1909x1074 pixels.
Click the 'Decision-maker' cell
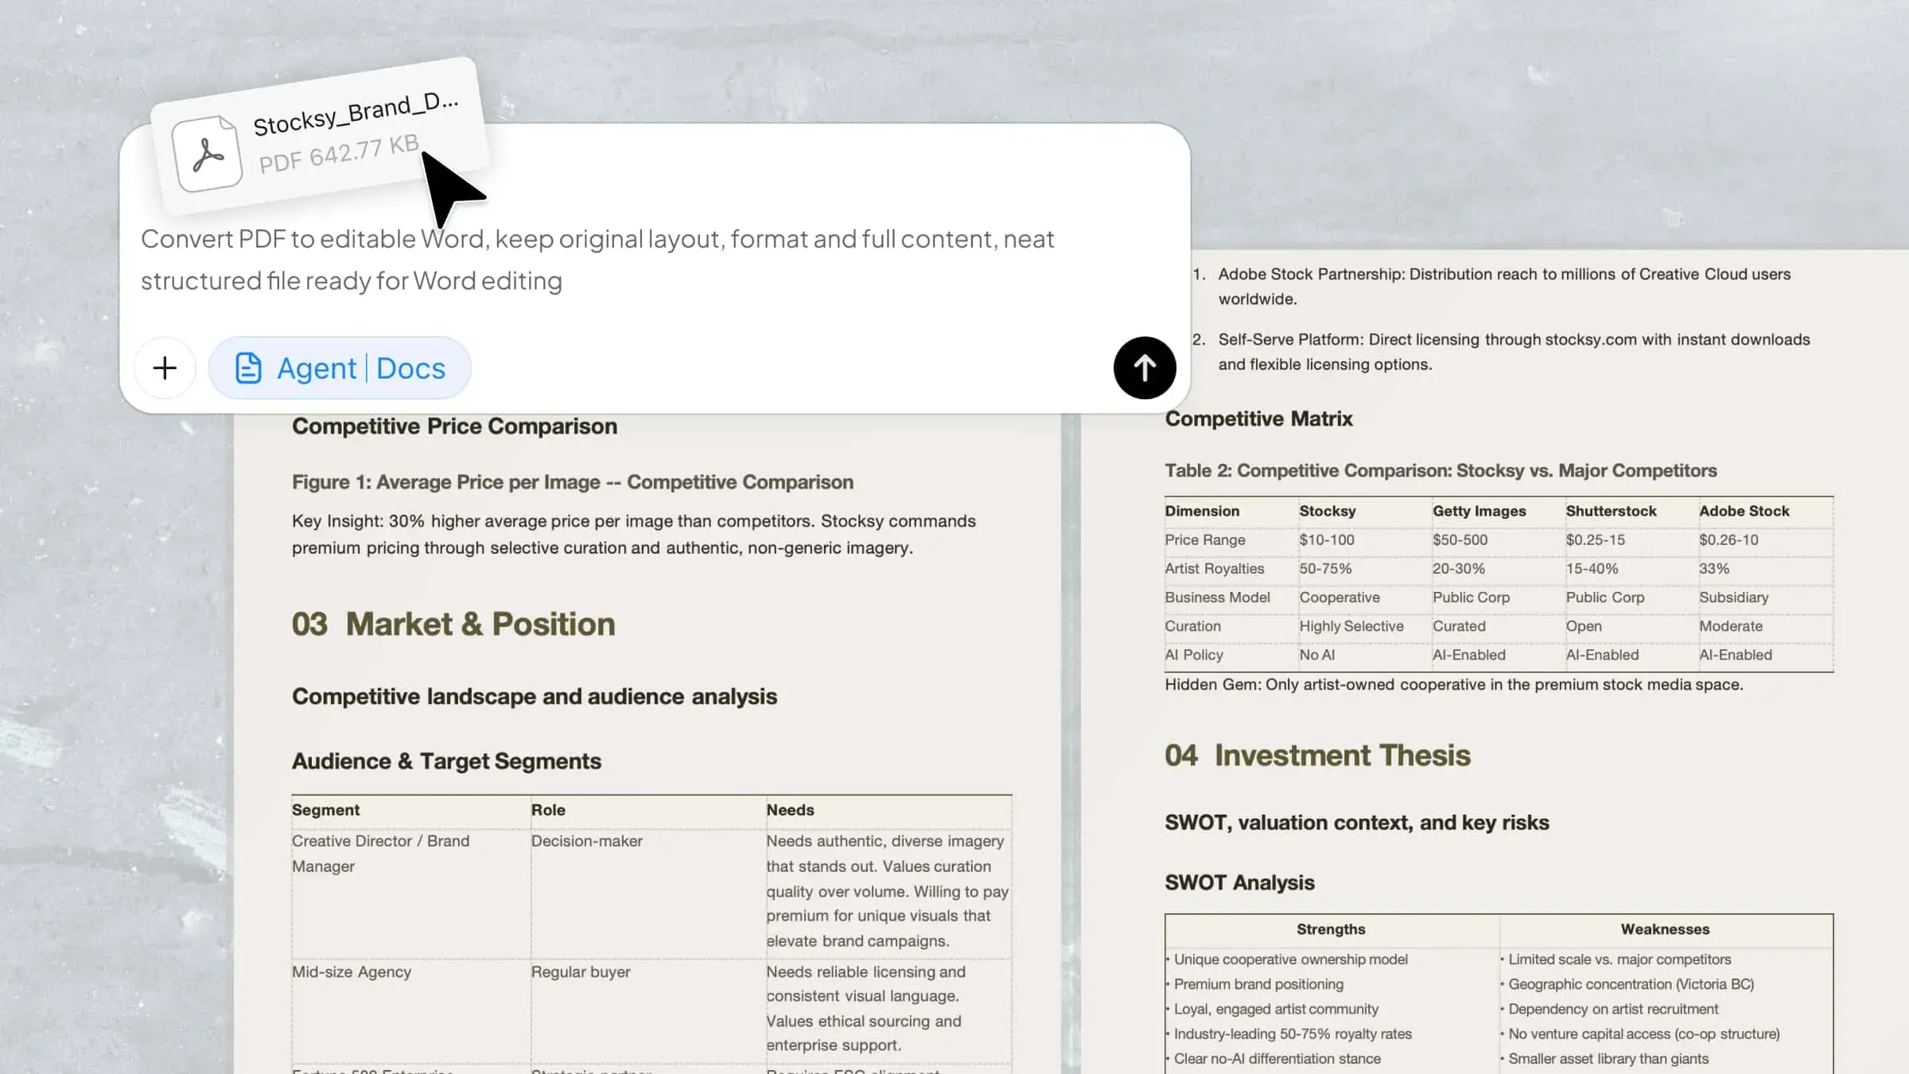586,841
